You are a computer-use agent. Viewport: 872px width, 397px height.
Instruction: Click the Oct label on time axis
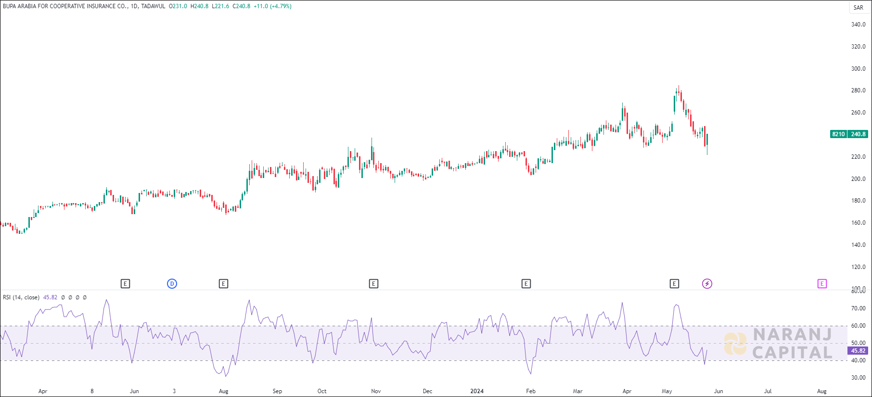[x=322, y=391]
